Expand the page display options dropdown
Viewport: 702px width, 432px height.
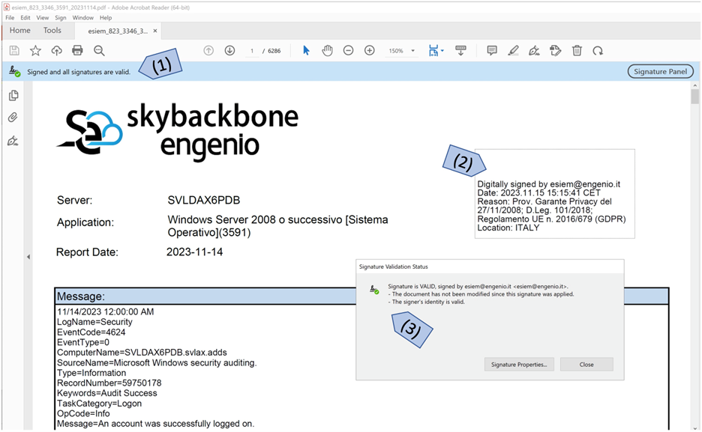point(444,50)
